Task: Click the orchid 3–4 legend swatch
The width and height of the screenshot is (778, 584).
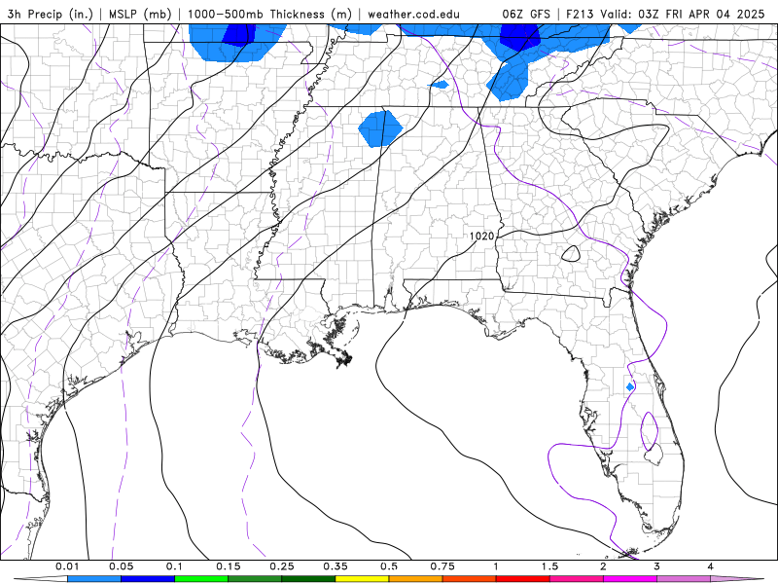Action: (684, 579)
